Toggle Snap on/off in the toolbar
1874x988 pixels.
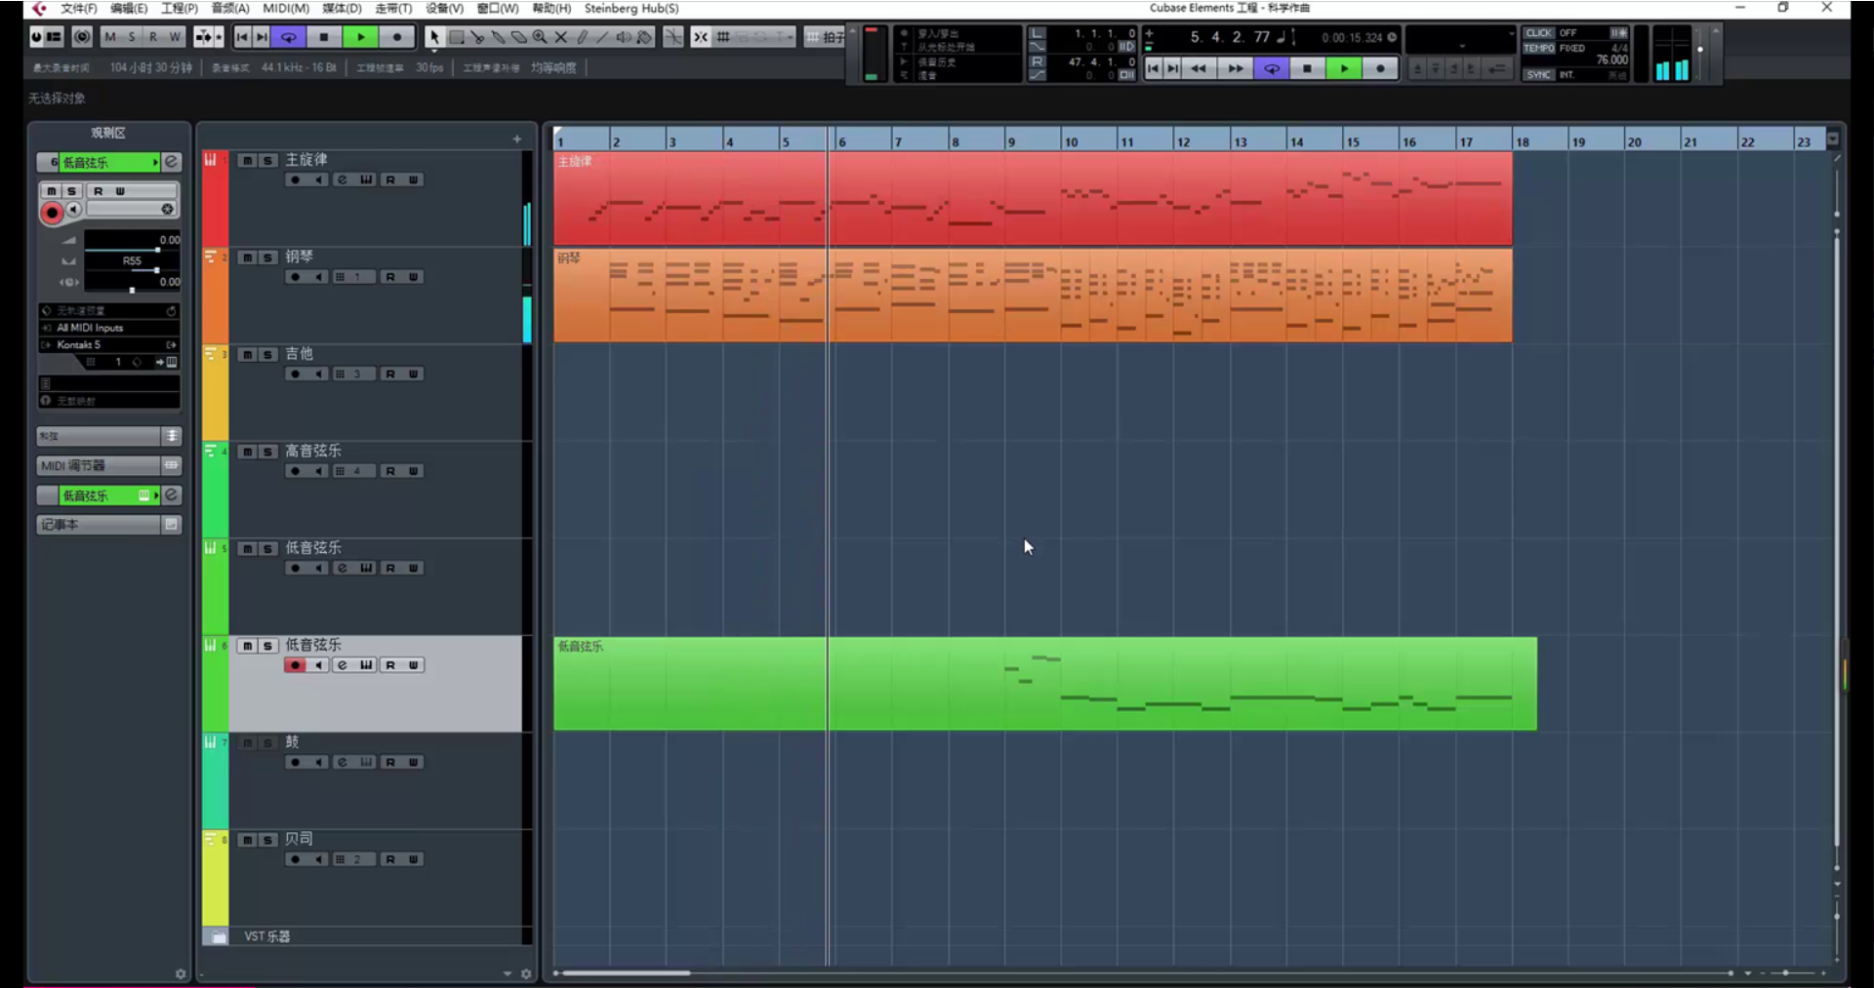coord(701,37)
